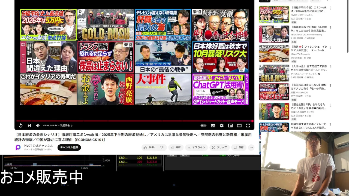
Task: Like the video with 2880 likes
Action: coord(149,148)
